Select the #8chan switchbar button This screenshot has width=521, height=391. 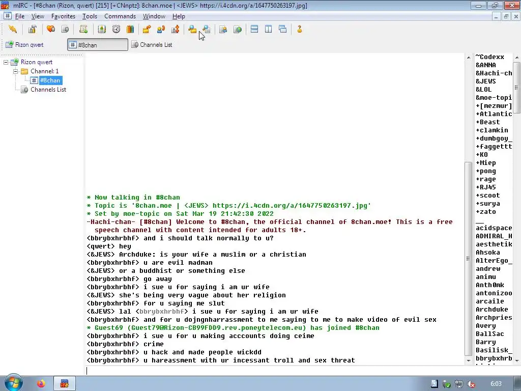pyautogui.click(x=98, y=45)
